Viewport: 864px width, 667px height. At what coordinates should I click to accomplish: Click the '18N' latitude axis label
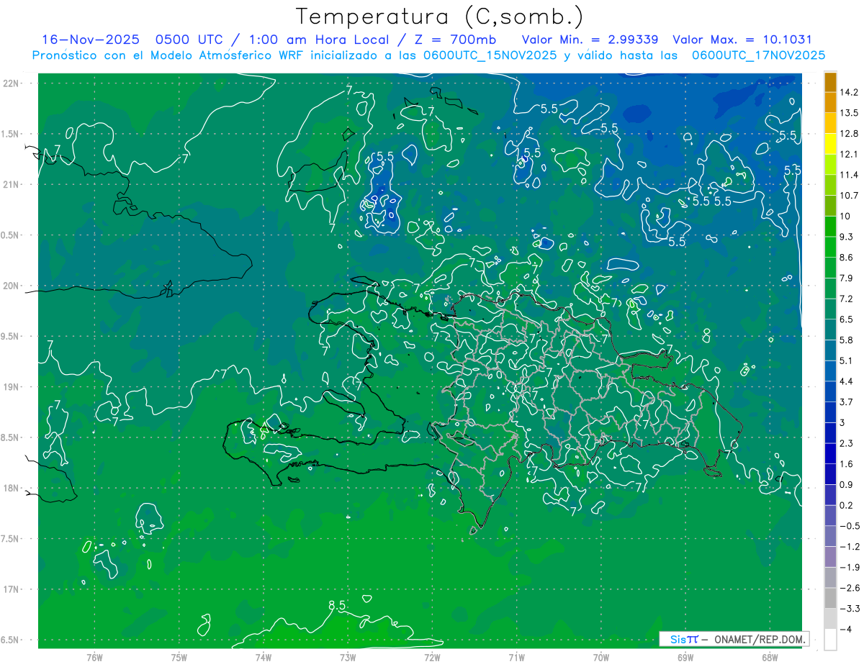tap(12, 488)
